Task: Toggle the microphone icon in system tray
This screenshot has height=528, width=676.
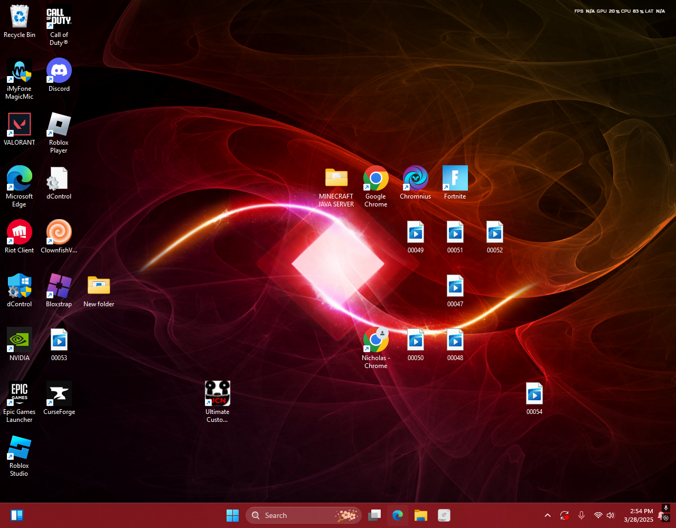Action: coord(581,515)
